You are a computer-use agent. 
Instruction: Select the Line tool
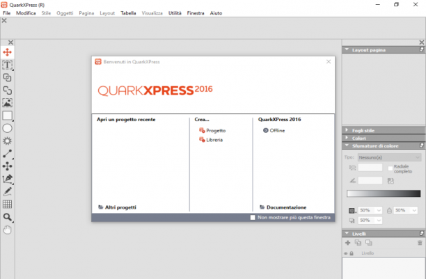8,154
